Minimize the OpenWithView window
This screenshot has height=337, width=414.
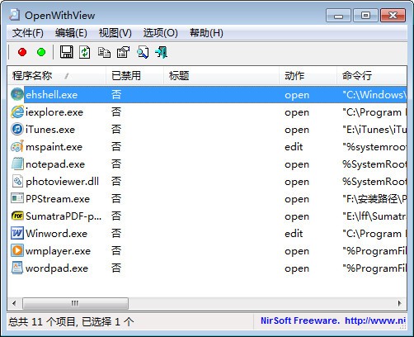pyautogui.click(x=338, y=15)
